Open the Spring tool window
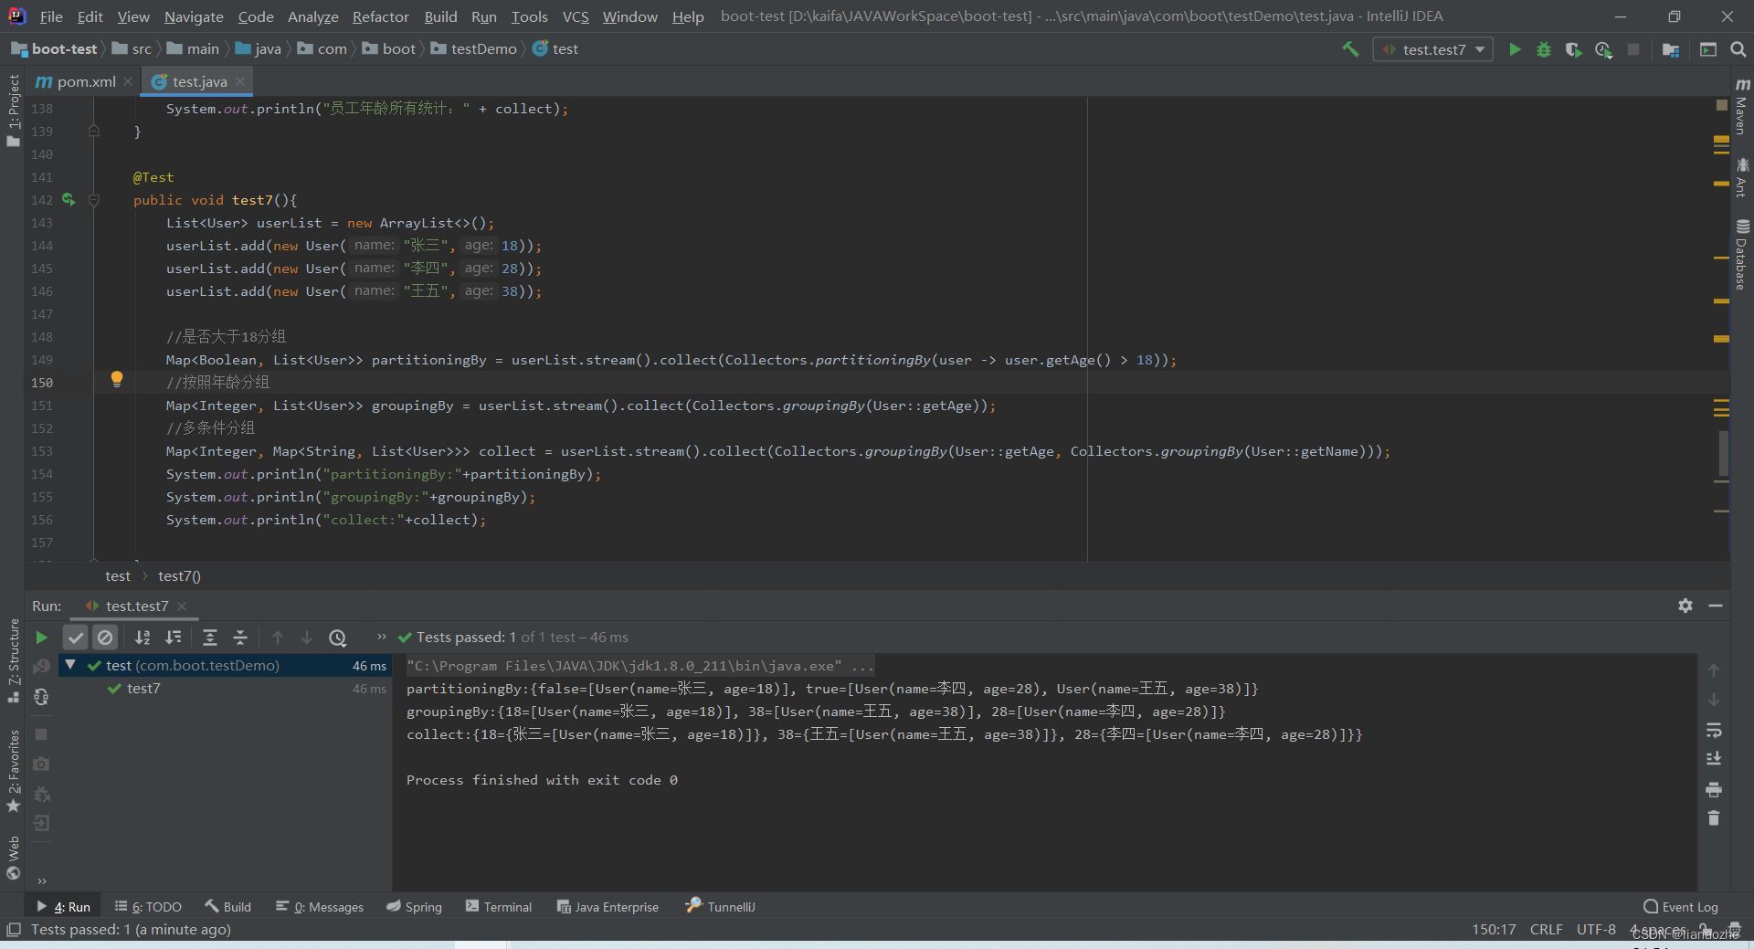Screen dimensions: 1754x949 pos(414,907)
